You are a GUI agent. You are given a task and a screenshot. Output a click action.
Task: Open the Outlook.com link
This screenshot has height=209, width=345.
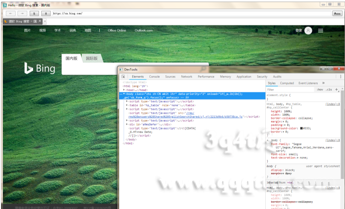(x=144, y=30)
